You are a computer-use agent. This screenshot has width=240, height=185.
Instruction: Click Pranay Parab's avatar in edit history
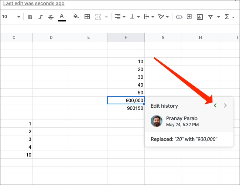tap(157, 121)
